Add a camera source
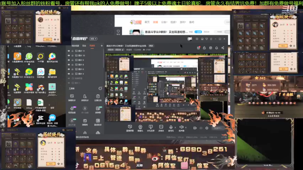This screenshot has width=303, height=170. 140,128
